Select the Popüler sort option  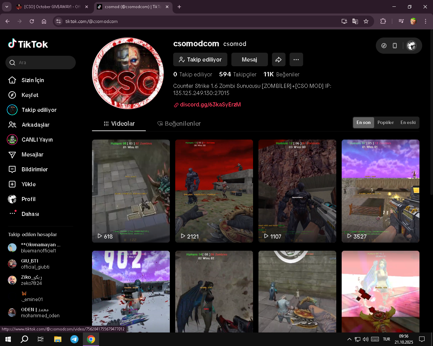tap(385, 123)
